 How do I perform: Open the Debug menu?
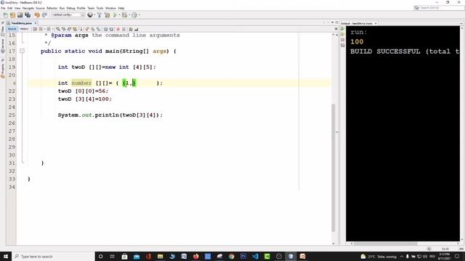click(x=70, y=8)
